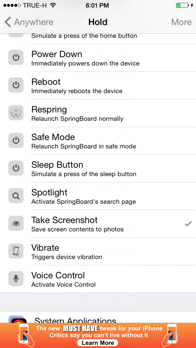Image resolution: width=196 pixels, height=348 pixels.
Task: Select the Respring springboard icon
Action: click(16, 113)
